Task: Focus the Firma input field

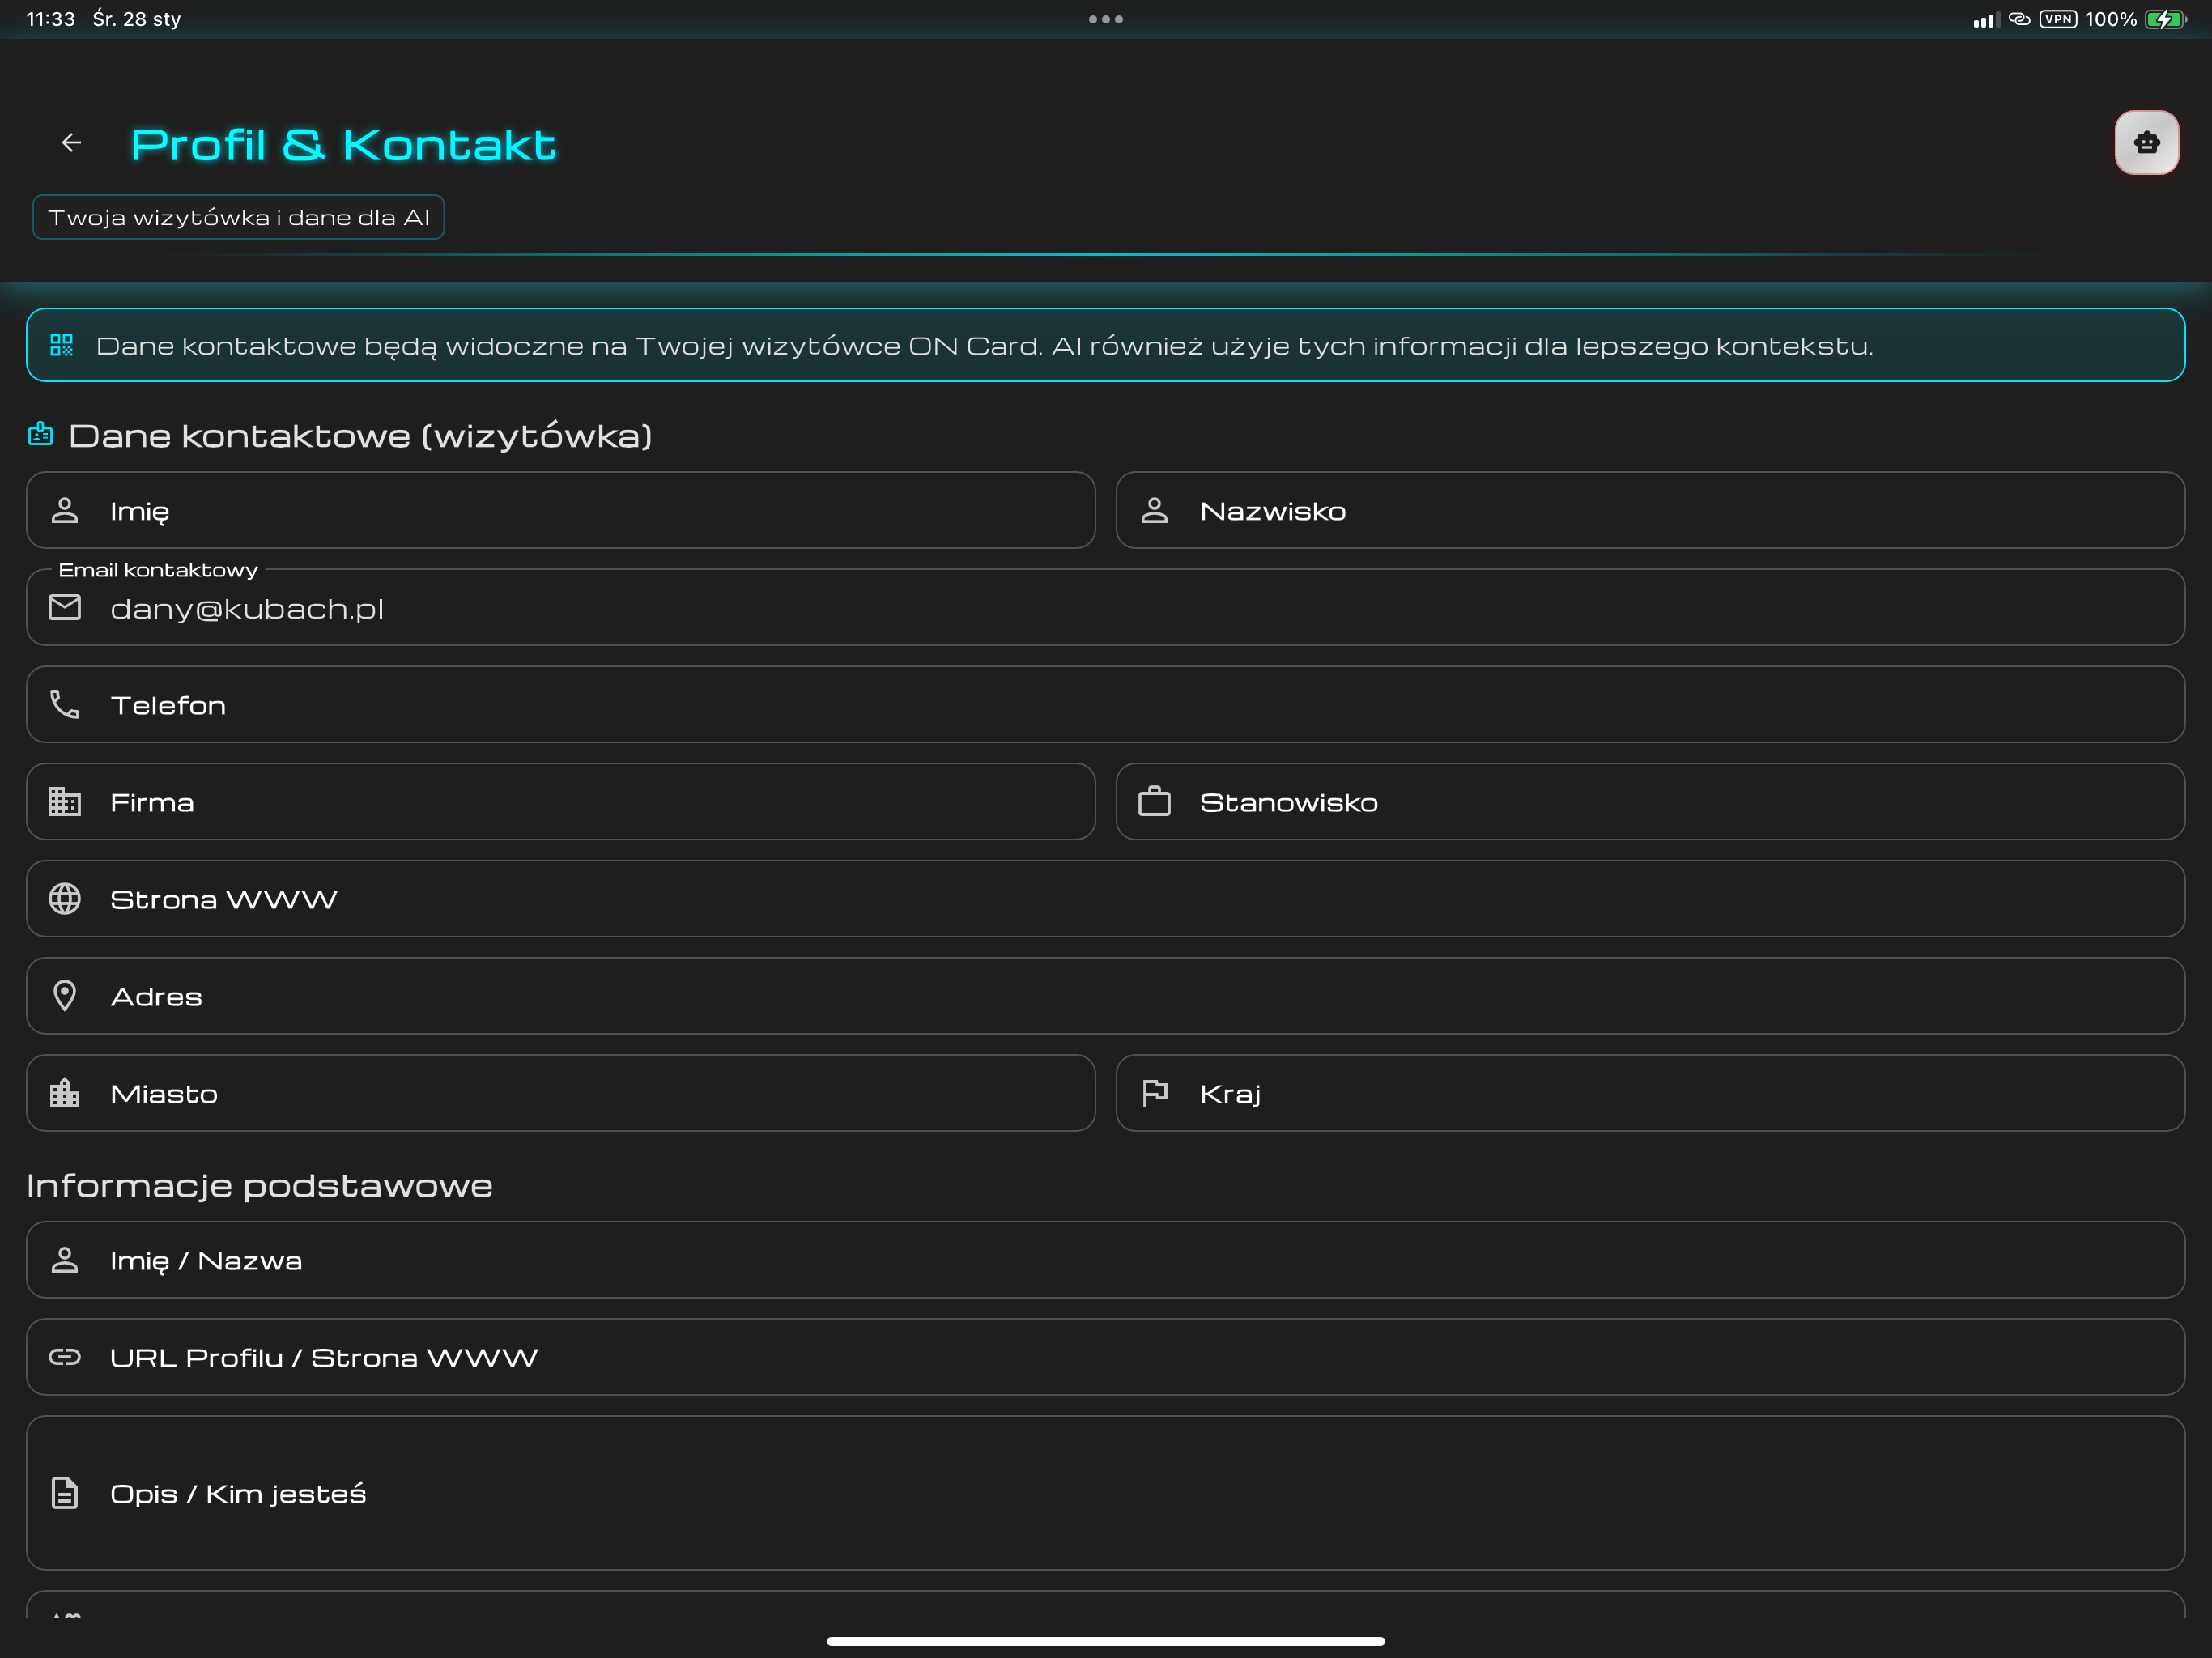Action: tap(560, 801)
